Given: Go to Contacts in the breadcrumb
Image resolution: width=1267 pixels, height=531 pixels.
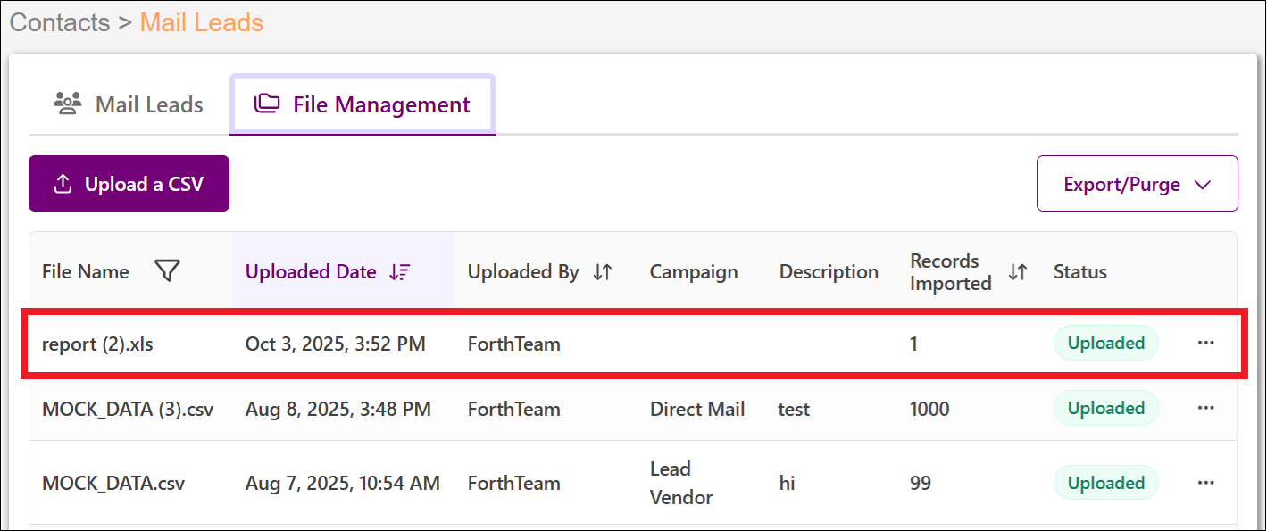Looking at the screenshot, I should point(61,22).
